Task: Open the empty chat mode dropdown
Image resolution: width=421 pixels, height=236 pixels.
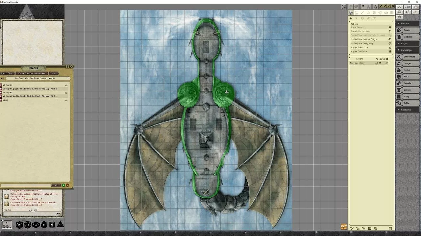Action: (48, 210)
